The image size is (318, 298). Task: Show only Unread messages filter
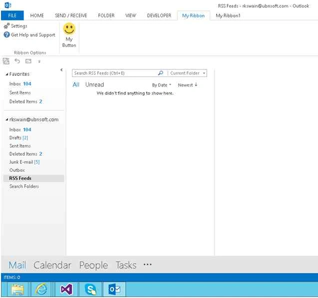(x=95, y=84)
